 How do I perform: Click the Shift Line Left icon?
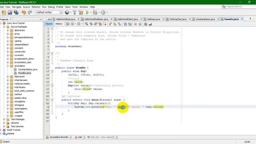[125, 24]
